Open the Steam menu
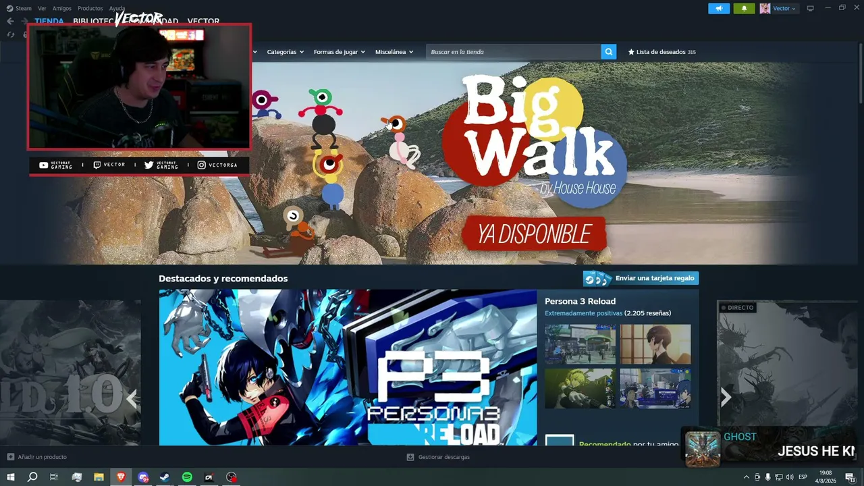The width and height of the screenshot is (864, 486). (x=24, y=8)
